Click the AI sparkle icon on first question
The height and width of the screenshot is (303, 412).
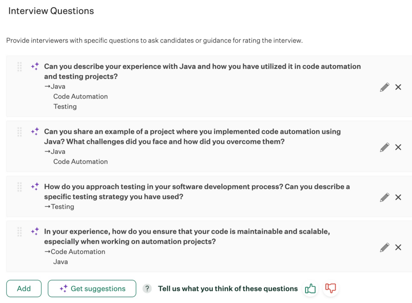click(x=35, y=66)
